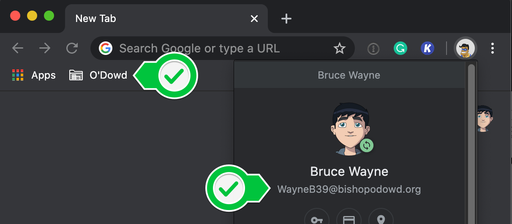Open the Chrome three-dot menu
Image resolution: width=512 pixels, height=224 pixels.
[493, 49]
